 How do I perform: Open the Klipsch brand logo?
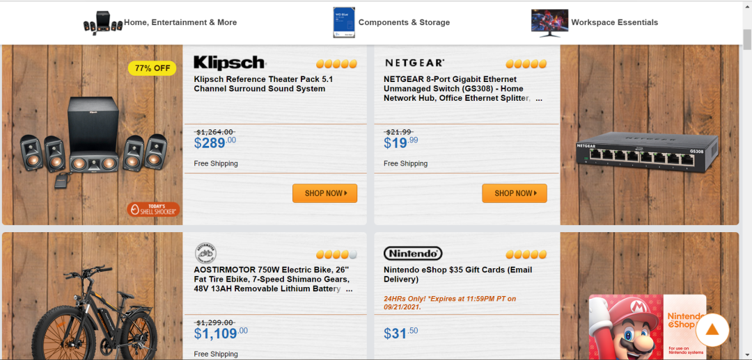(230, 63)
